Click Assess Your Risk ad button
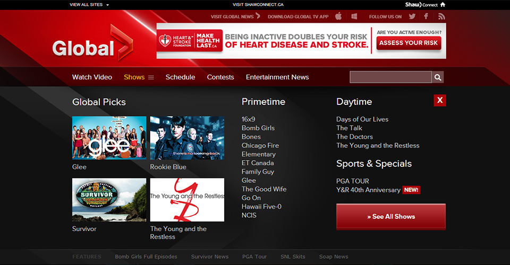Screen dimensions: 510x265 tap(409, 43)
